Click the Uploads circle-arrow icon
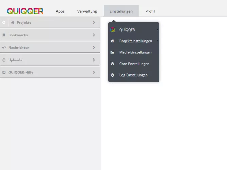The height and width of the screenshot is (170, 227). [4, 60]
